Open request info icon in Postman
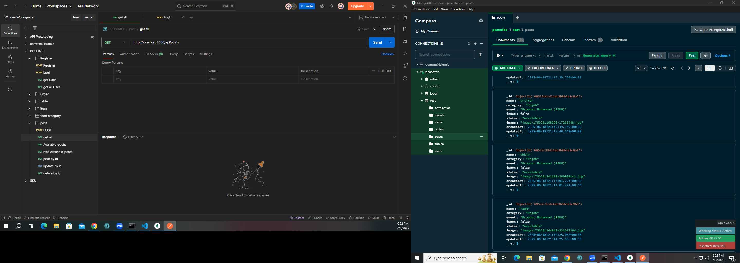 pyautogui.click(x=405, y=78)
